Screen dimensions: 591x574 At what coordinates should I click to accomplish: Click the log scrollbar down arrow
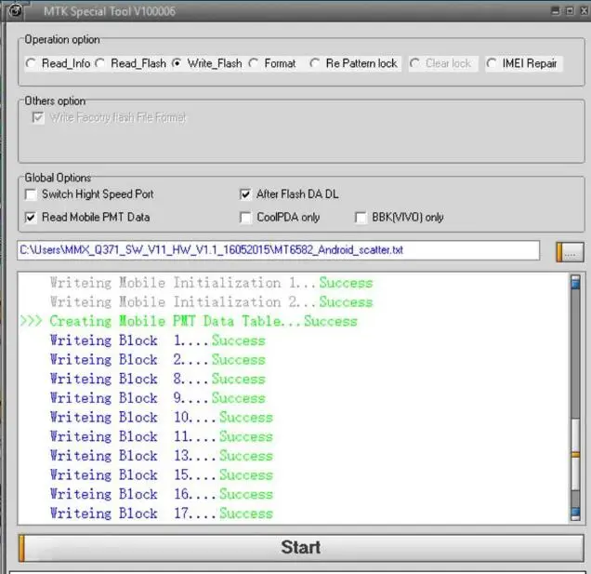(575, 514)
